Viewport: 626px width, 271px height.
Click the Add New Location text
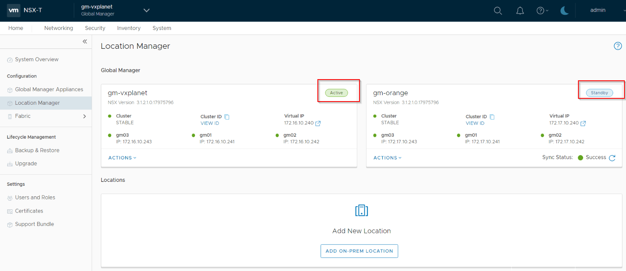[361, 231]
